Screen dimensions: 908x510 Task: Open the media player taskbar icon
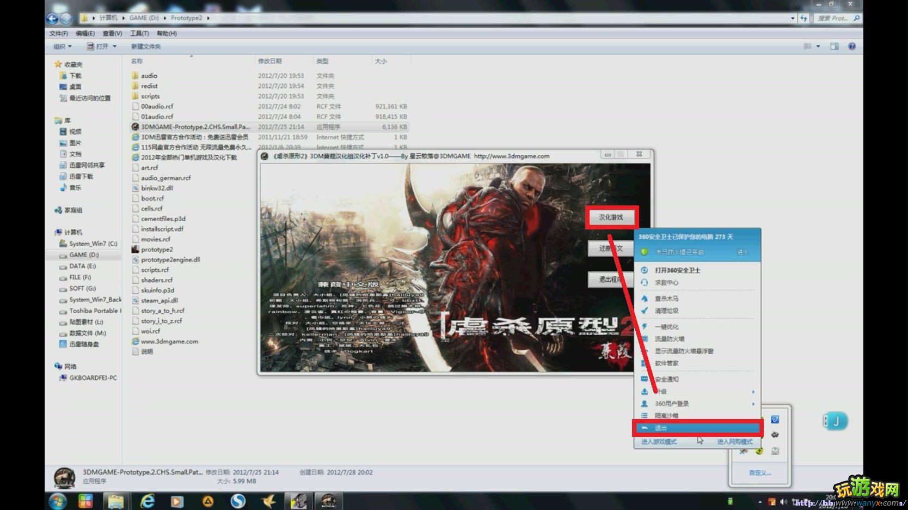pyautogui.click(x=177, y=501)
